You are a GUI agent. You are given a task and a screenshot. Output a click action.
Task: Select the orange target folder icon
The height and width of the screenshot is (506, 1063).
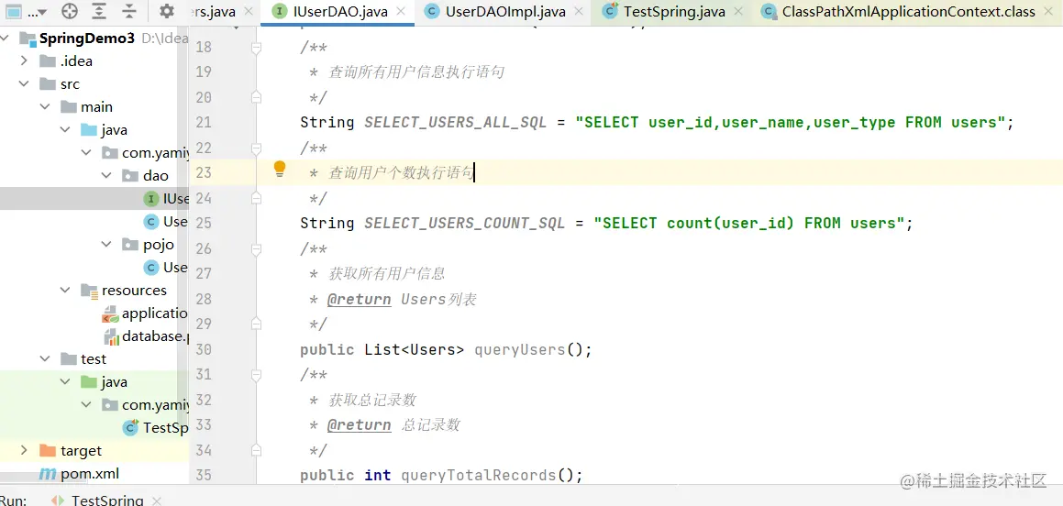click(x=48, y=450)
